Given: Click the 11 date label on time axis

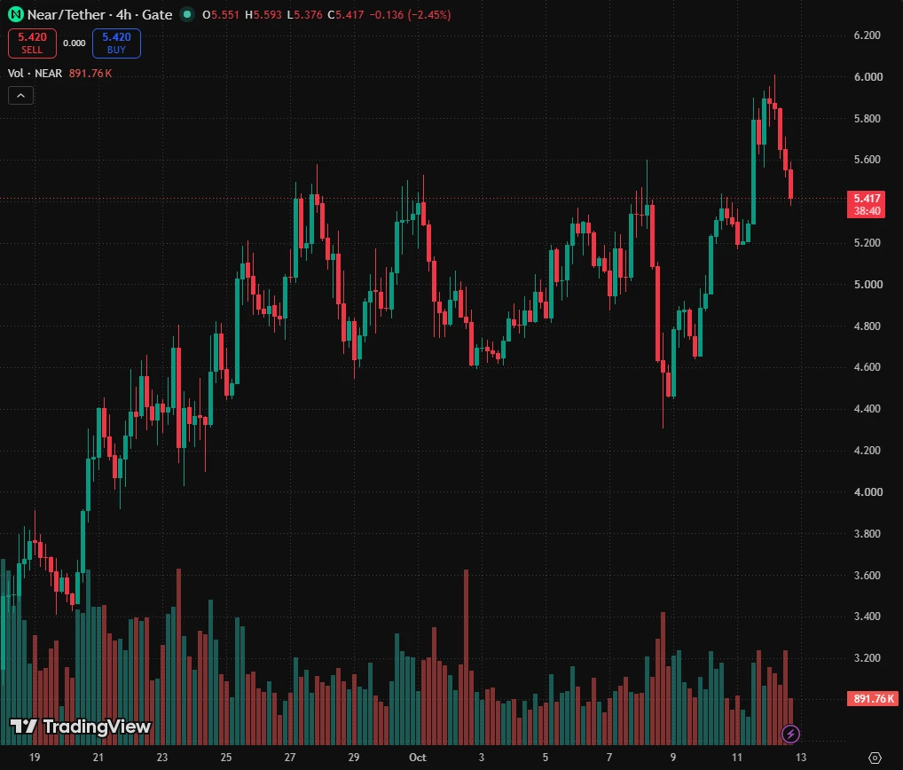Looking at the screenshot, I should [x=737, y=758].
